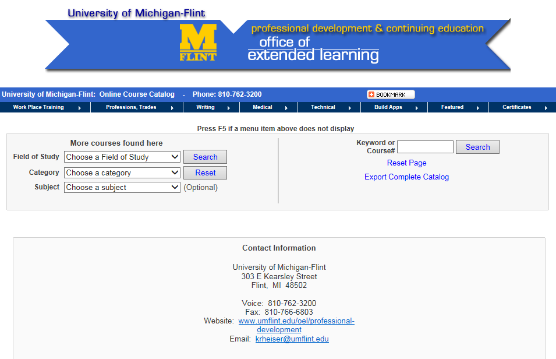The width and height of the screenshot is (556, 359).
Task: Click into the Keyword or Course# field
Action: click(425, 147)
